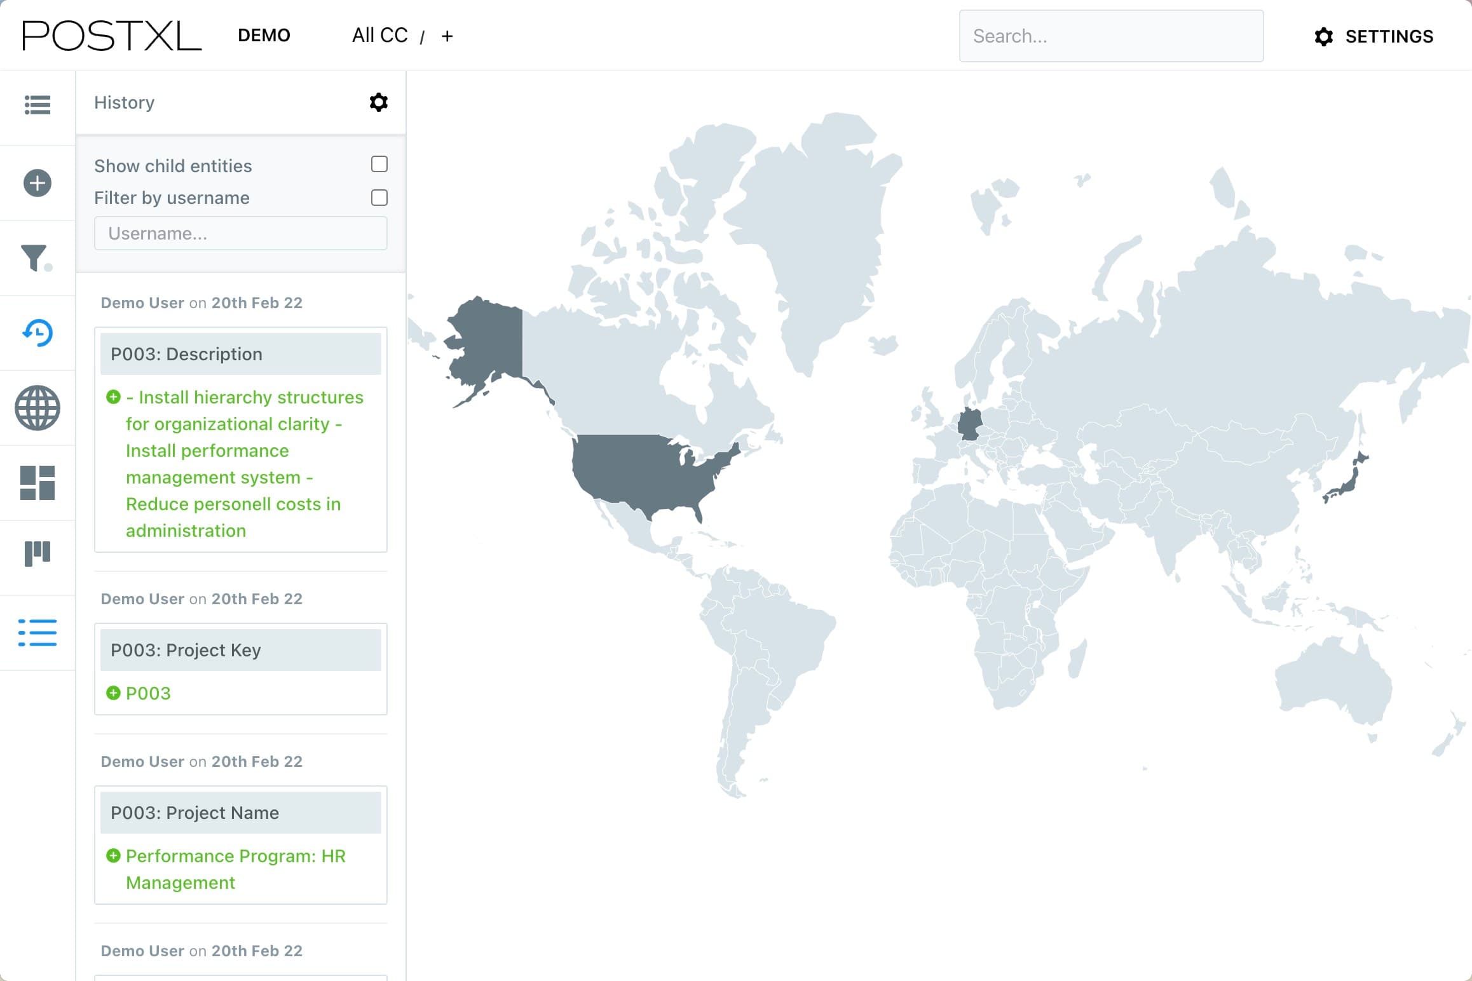The height and width of the screenshot is (981, 1472).
Task: Select the P003: Project Key entry
Action: coord(240,649)
